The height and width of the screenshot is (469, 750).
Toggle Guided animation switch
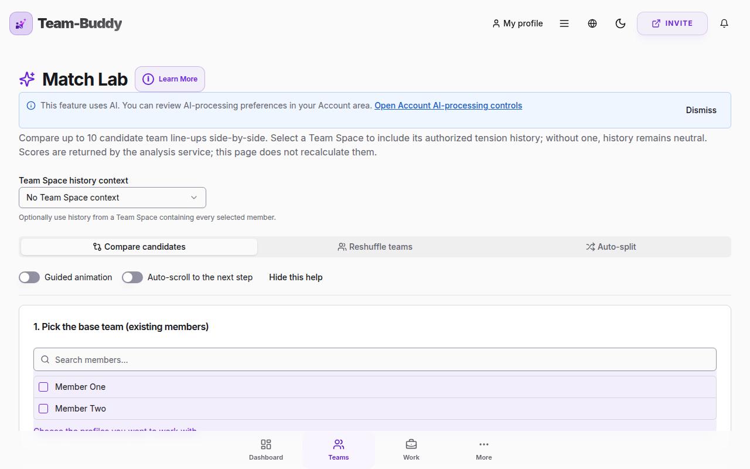29,277
